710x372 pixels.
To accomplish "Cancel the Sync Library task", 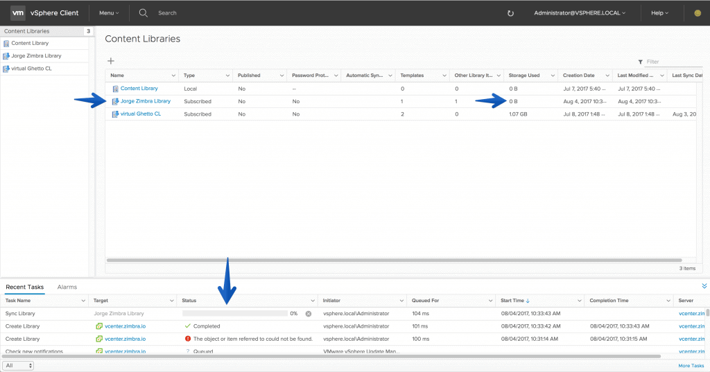I will [309, 314].
